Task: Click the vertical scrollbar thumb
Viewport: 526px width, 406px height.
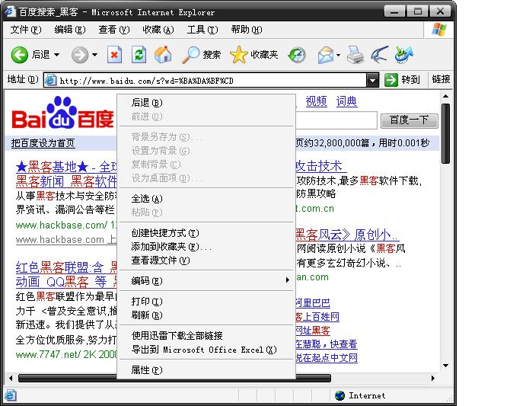Action: pyautogui.click(x=445, y=133)
